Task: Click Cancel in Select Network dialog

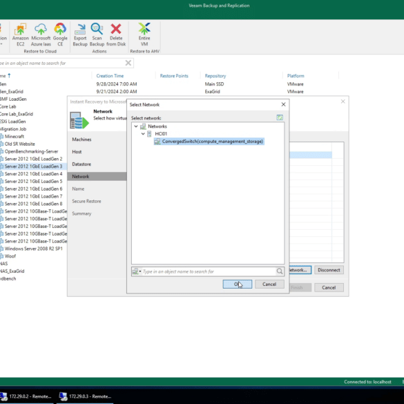Action: 269,285
